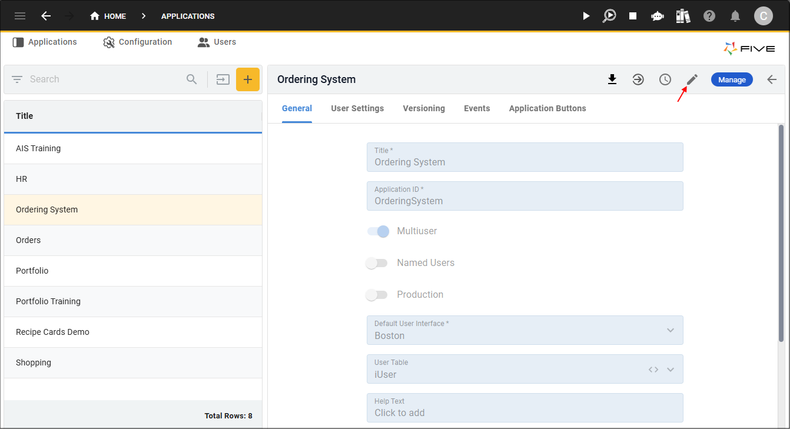Open notifications bell
This screenshot has height=429, width=790.
click(x=735, y=16)
